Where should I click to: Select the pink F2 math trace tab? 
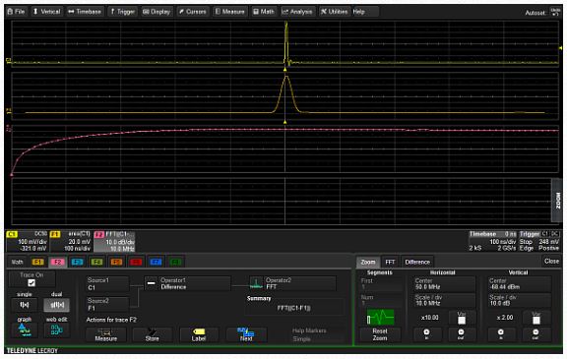pyautogui.click(x=57, y=262)
